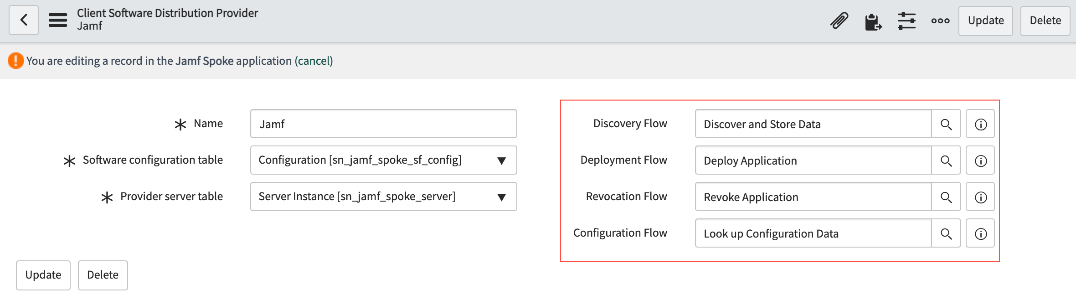Image resolution: width=1076 pixels, height=295 pixels.
Task: Open attachments with the paperclip icon
Action: pos(839,21)
